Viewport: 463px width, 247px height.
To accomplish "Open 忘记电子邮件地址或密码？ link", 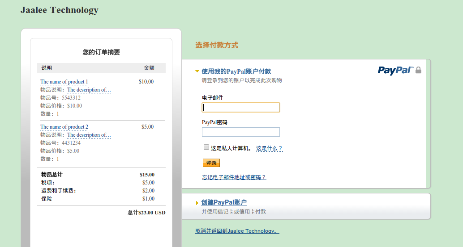I will (x=234, y=177).
